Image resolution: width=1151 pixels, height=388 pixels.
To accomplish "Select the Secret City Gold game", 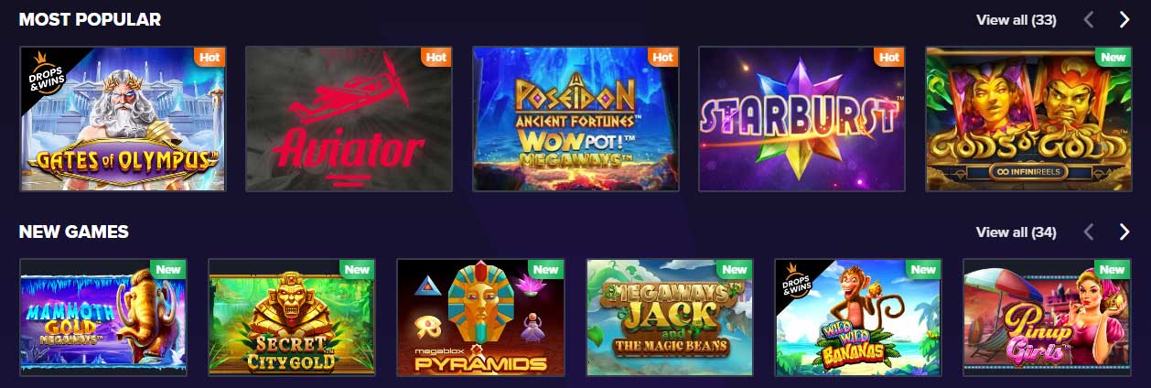I will (x=292, y=318).
